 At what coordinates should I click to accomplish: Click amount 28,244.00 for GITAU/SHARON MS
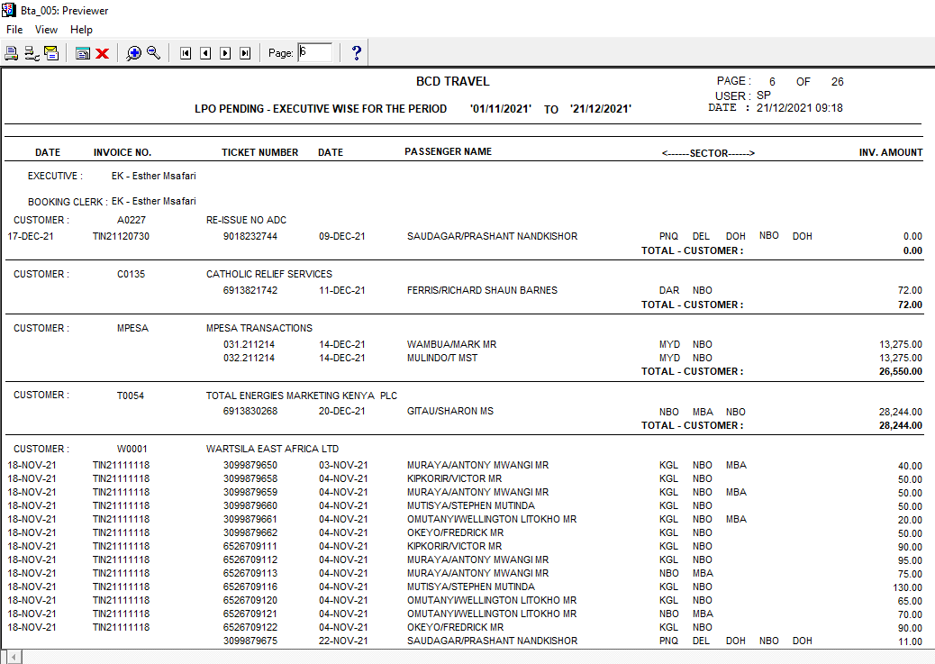tap(901, 412)
